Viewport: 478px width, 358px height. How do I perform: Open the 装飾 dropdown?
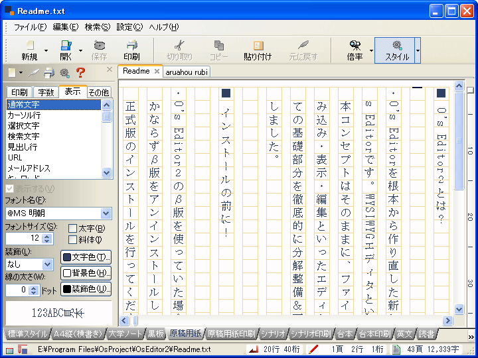pyautogui.click(x=48, y=265)
